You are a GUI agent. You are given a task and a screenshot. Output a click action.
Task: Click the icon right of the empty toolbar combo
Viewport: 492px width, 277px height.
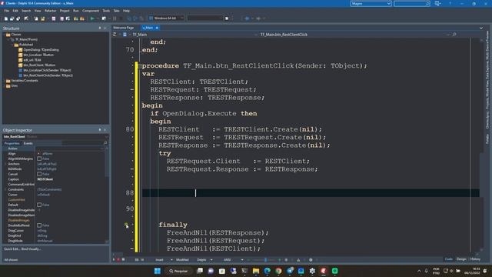click(x=227, y=18)
